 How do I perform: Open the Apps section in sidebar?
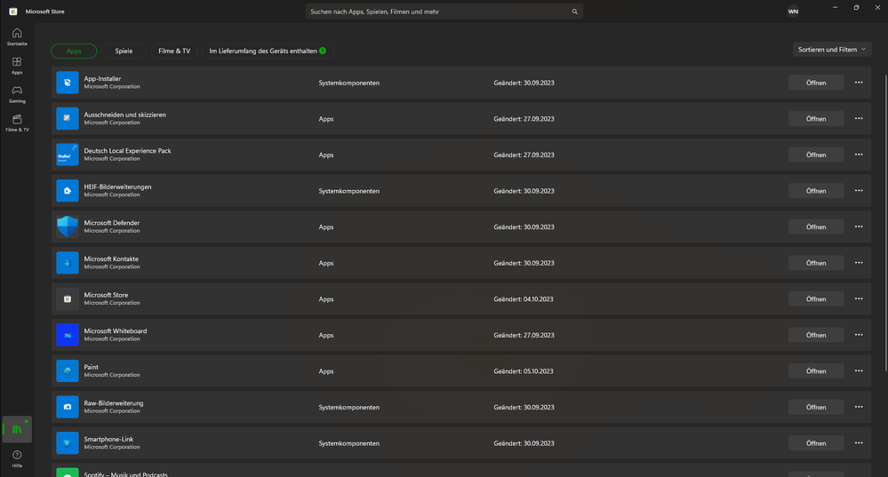pos(17,66)
